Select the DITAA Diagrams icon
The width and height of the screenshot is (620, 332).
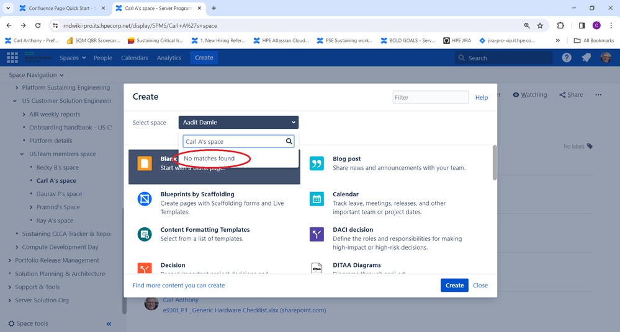317,268
